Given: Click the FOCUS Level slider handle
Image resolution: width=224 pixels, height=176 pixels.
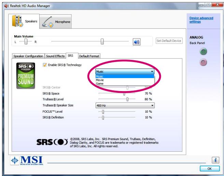Looking at the screenshot, I should coord(103,112).
